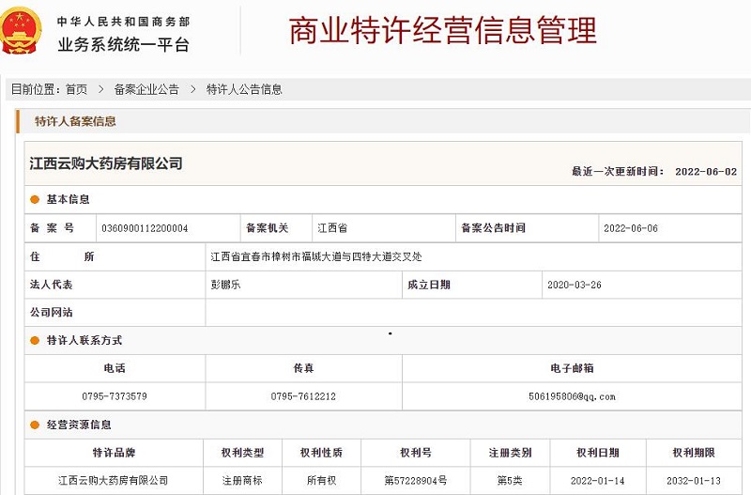The width and height of the screenshot is (751, 495).
Task: Click the 备案机关 value 江西省
Action: pos(332,228)
